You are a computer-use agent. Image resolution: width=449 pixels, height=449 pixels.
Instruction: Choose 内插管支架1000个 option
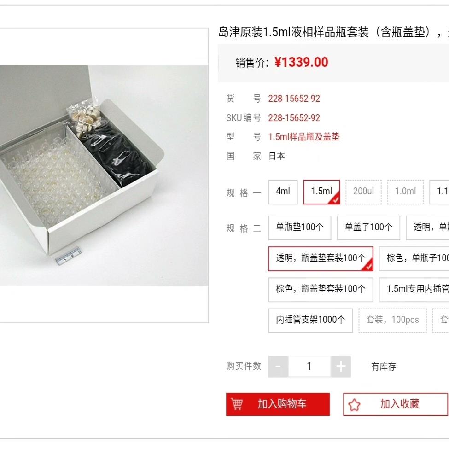click(x=310, y=321)
